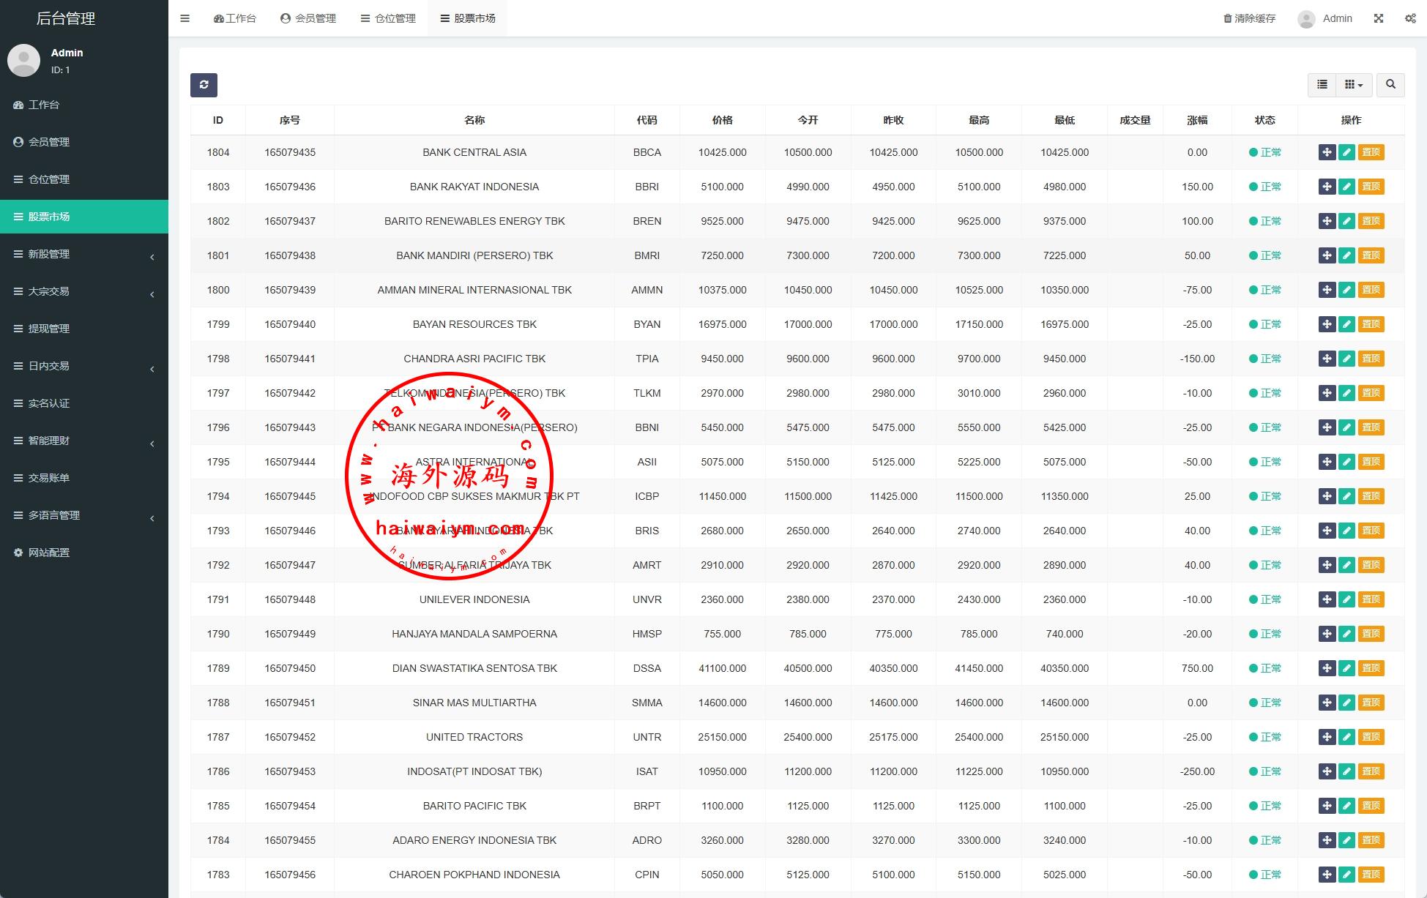Open the settings gears icon

pyautogui.click(x=1410, y=18)
